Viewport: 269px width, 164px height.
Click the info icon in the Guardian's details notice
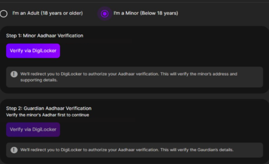coord(14,150)
